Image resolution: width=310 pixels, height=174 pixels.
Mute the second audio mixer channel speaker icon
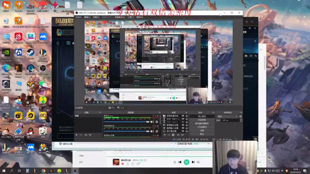[x=152, y=131]
